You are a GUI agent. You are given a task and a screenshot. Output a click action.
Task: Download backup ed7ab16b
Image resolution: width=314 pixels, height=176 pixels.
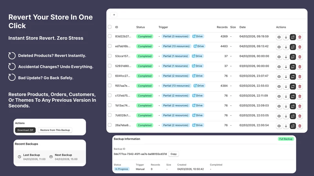(x=286, y=47)
